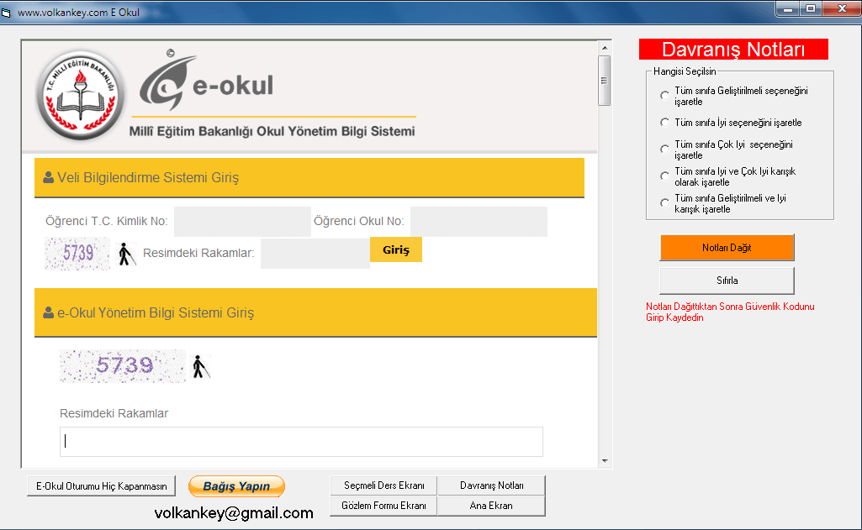Click the Öğrenci T.C. Kimlik No field

[x=242, y=222]
